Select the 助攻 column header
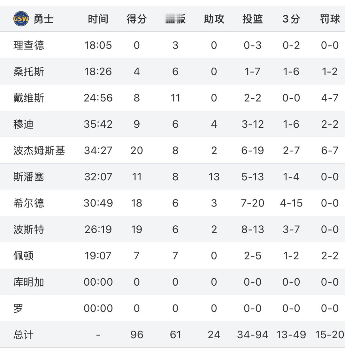Image resolution: width=345 pixels, height=353 pixels. [x=214, y=19]
